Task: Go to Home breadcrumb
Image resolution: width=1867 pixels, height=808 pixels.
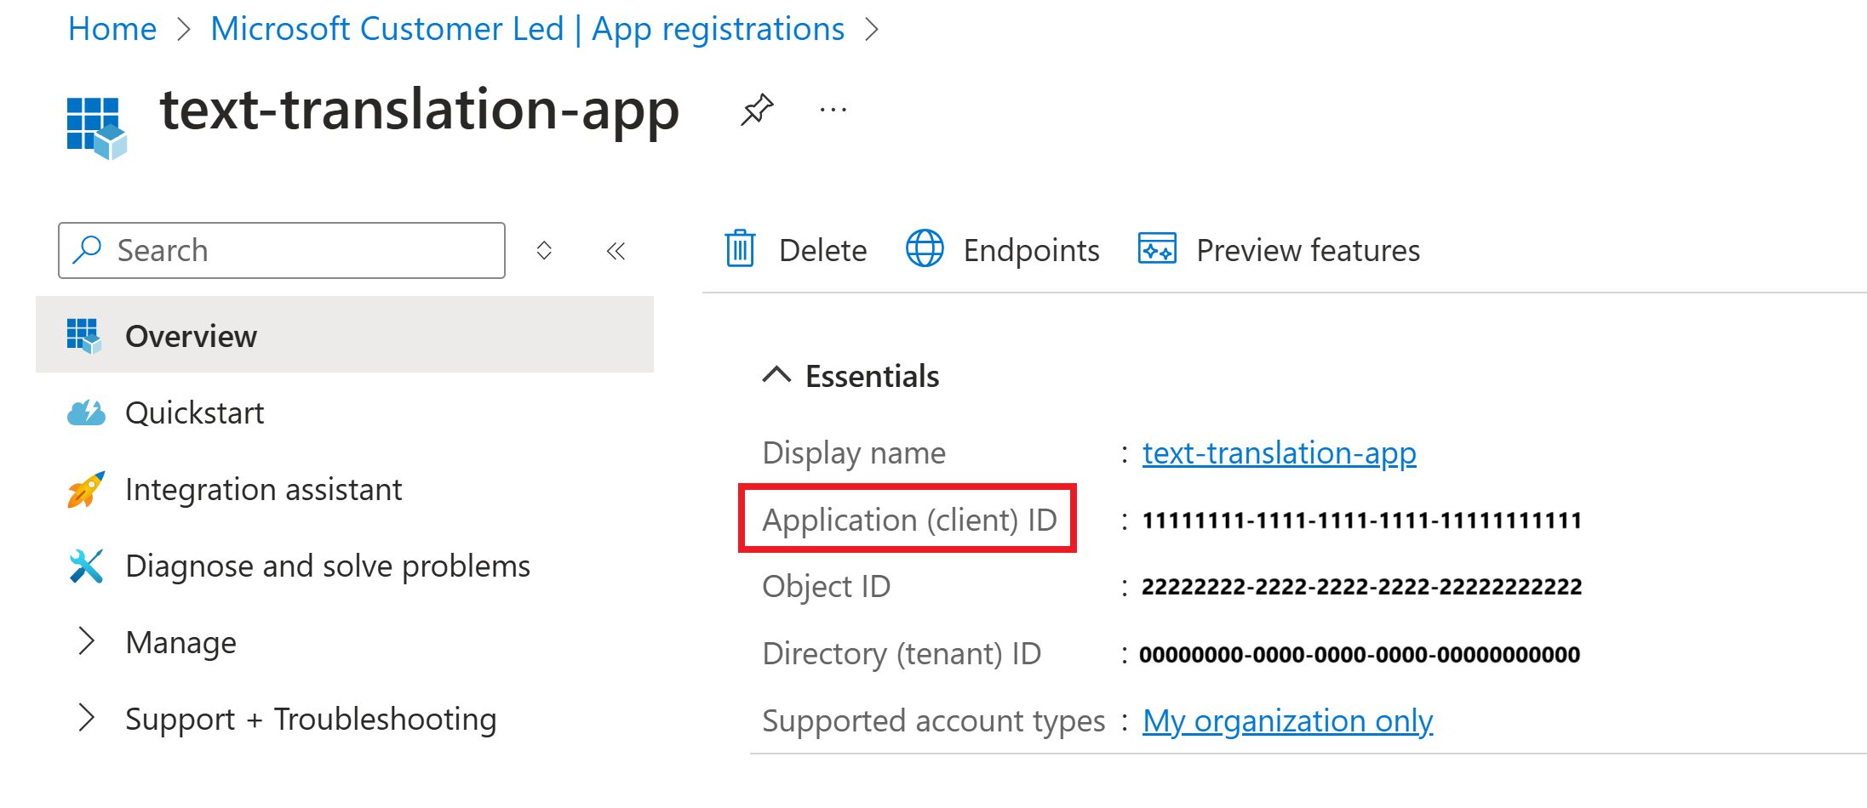Action: click(x=112, y=29)
